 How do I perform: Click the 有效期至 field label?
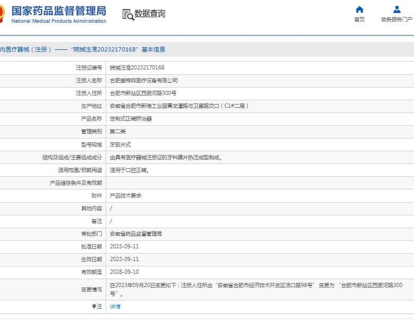tap(91, 272)
